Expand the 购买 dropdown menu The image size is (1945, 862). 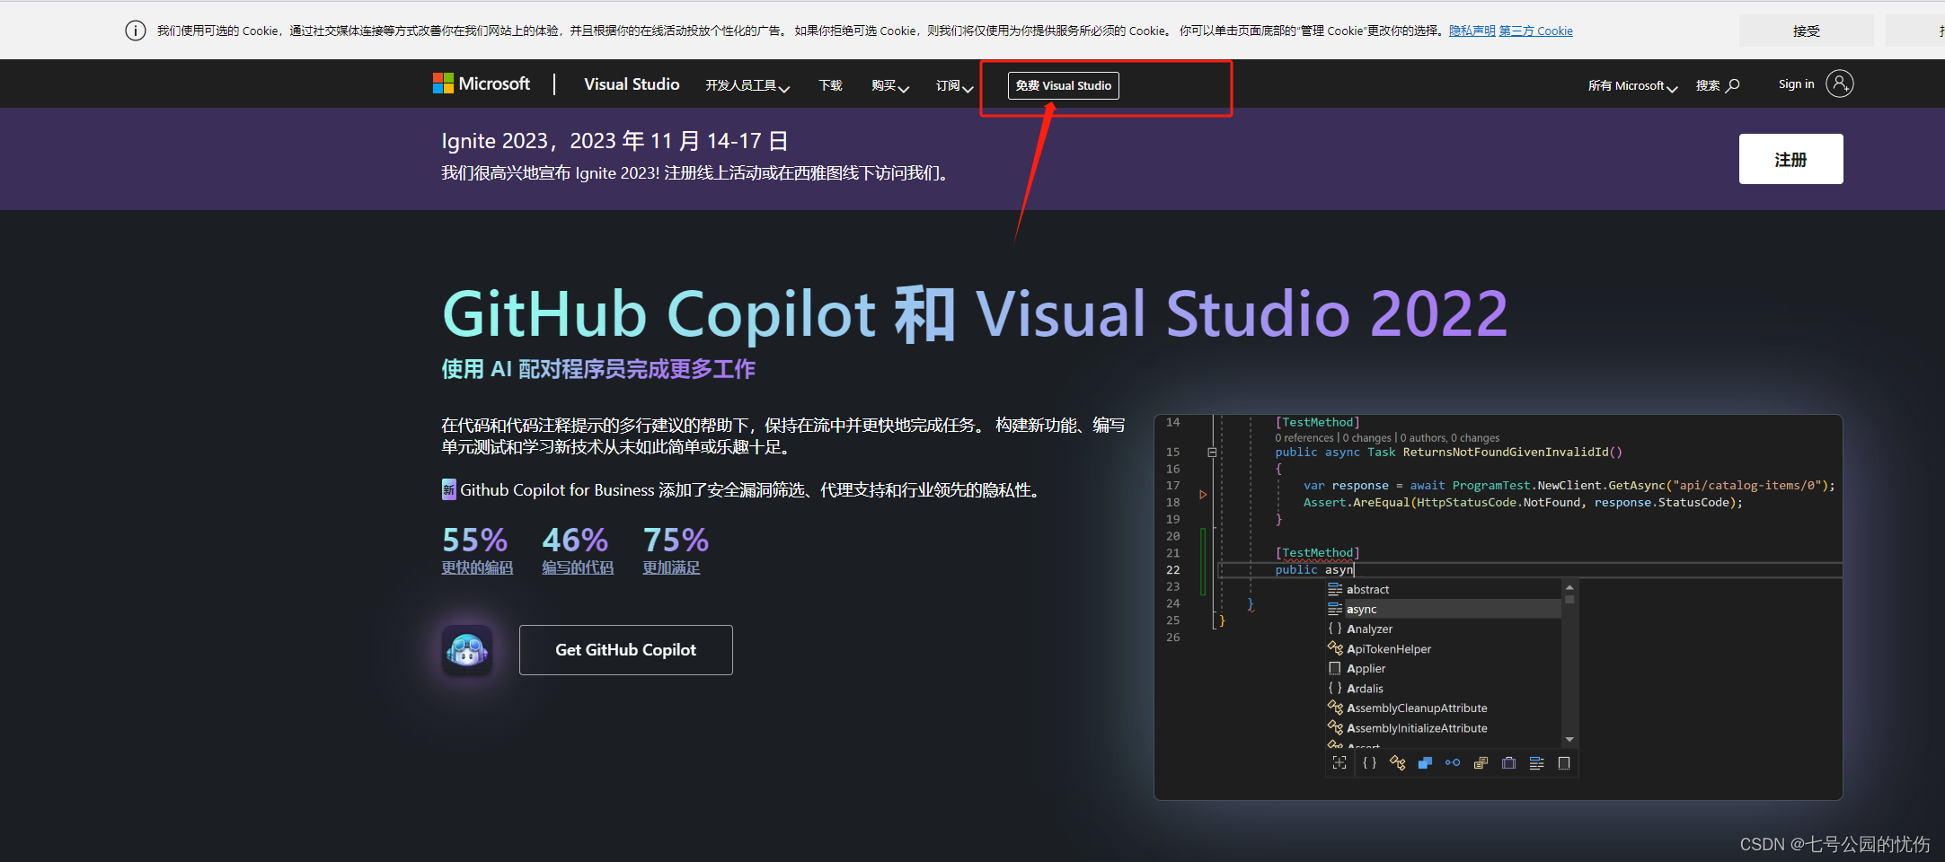pos(890,85)
